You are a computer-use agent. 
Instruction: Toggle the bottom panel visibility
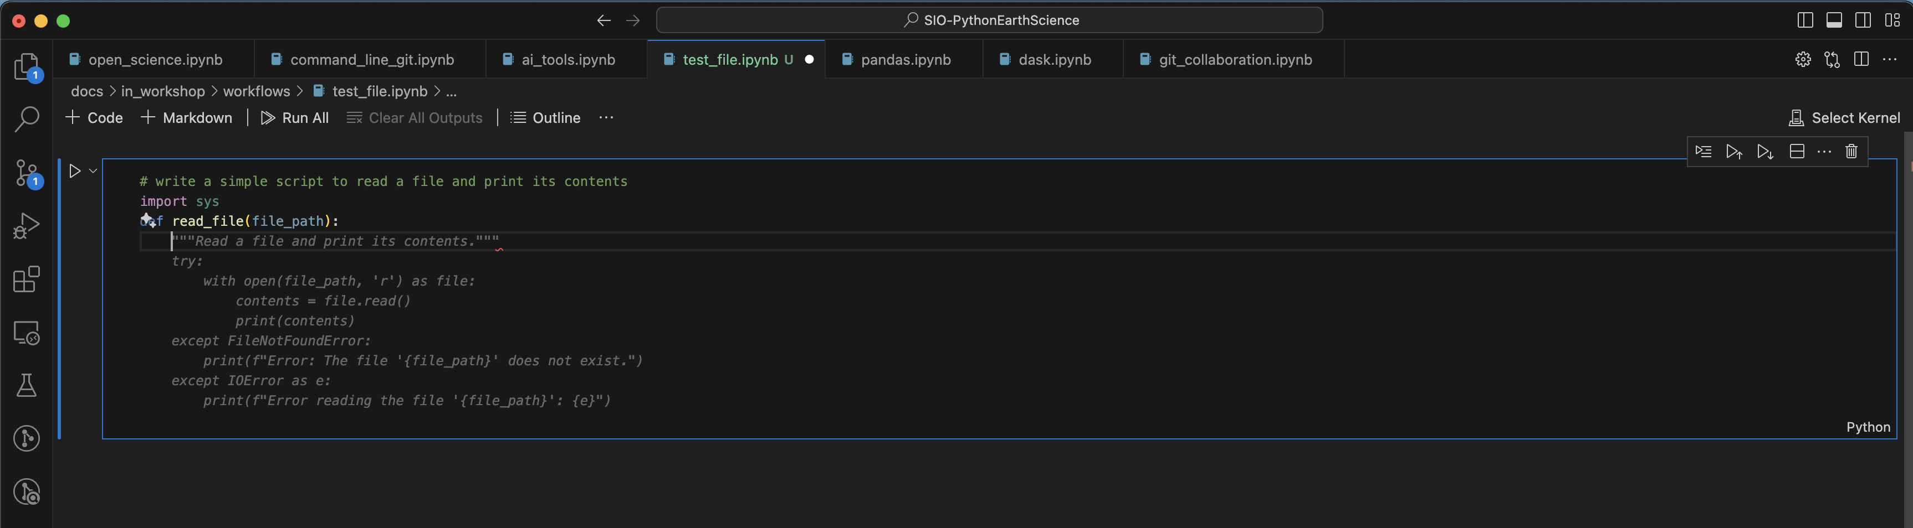tap(1834, 20)
